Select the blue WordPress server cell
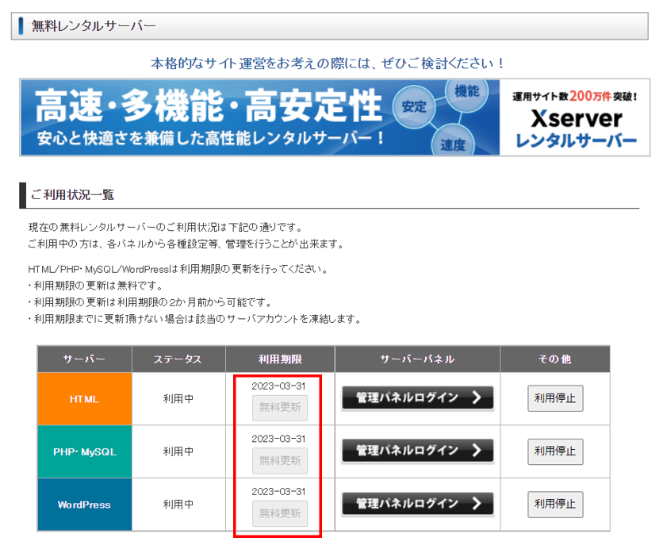 pos(84,505)
